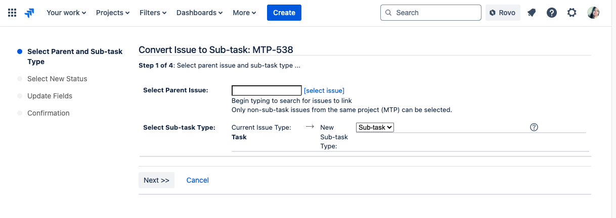616x218 pixels.
Task: Expand the Projects dropdown menu
Action: coord(113,13)
